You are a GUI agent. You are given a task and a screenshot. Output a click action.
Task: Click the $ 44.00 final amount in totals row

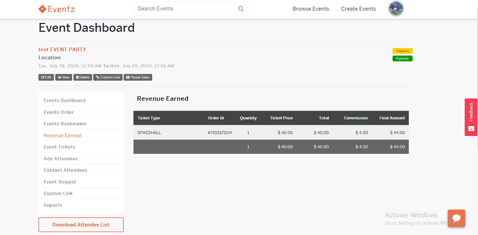coord(397,147)
